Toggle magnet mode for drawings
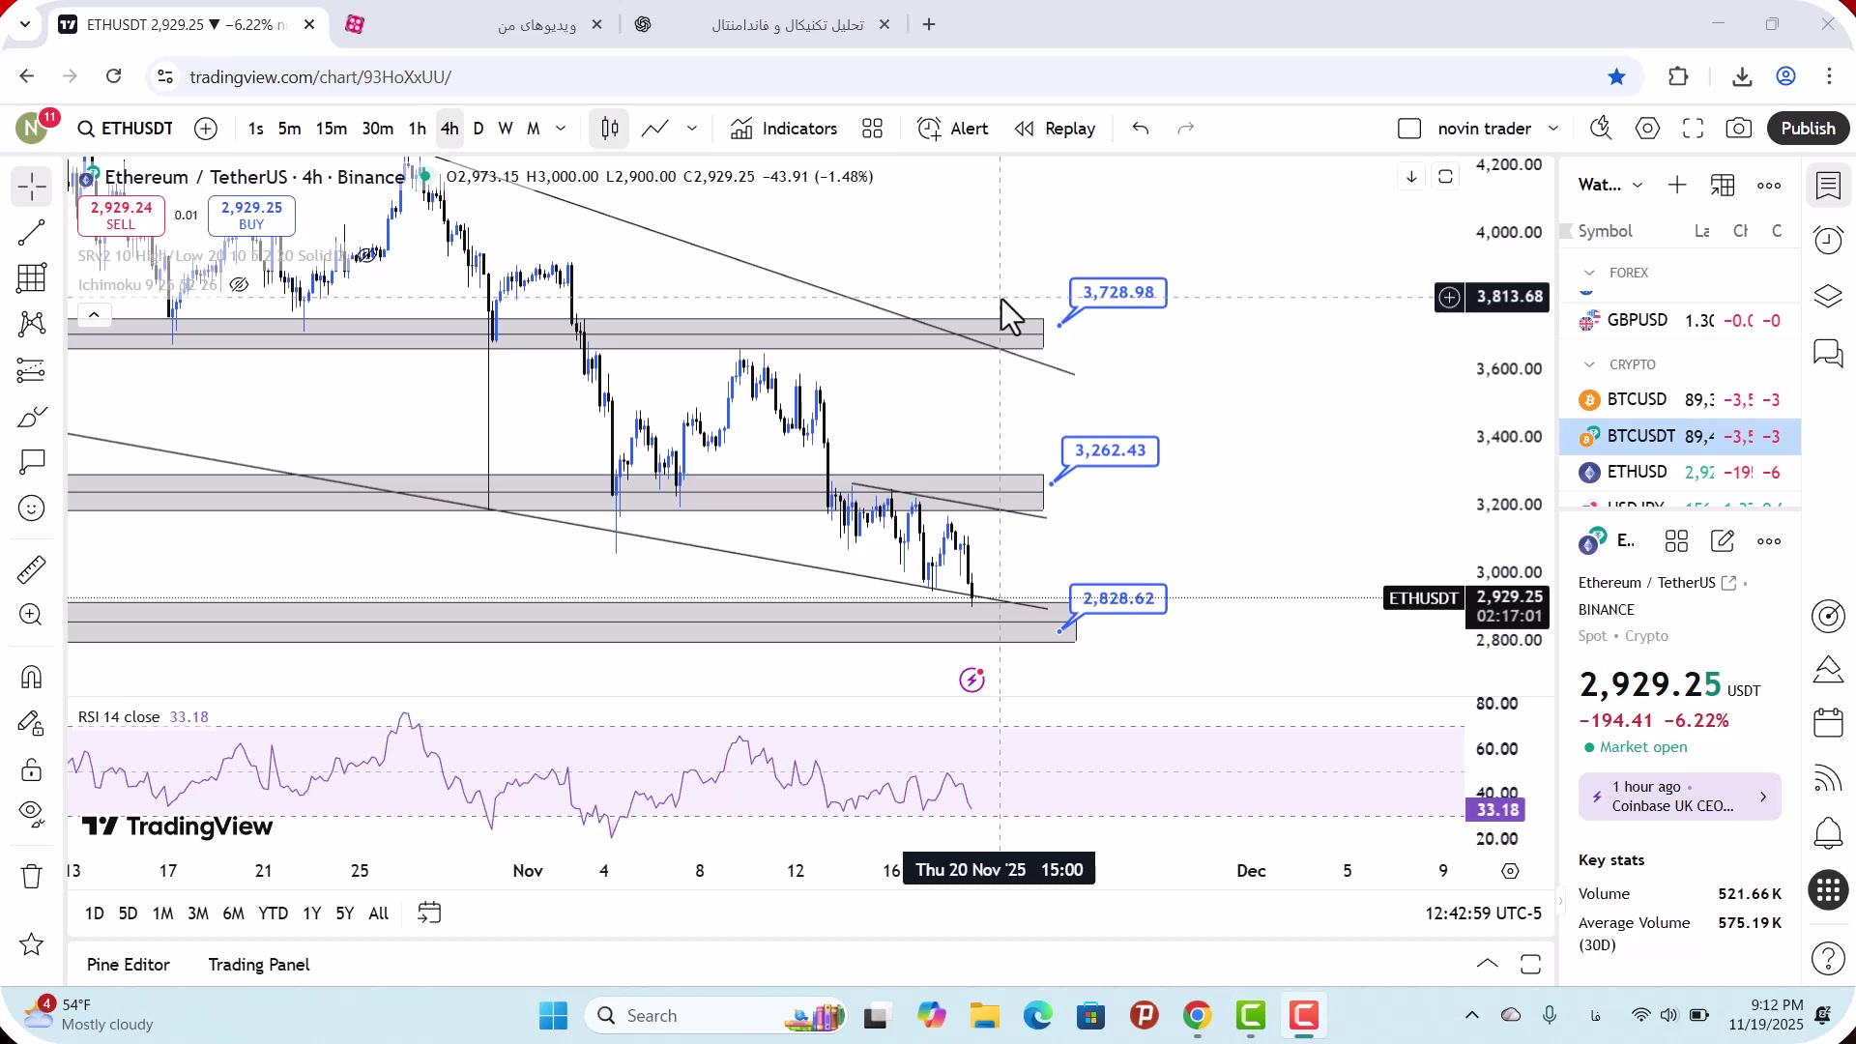Image resolution: width=1856 pixels, height=1044 pixels. pos(31,677)
